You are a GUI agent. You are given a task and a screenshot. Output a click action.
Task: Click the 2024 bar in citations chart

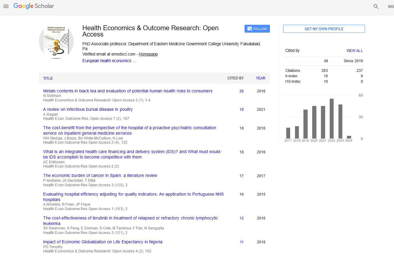coord(349,137)
